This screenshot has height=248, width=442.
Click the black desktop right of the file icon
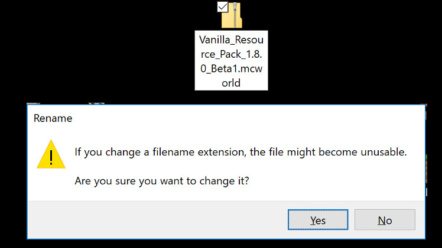pyautogui.click(x=355, y=47)
